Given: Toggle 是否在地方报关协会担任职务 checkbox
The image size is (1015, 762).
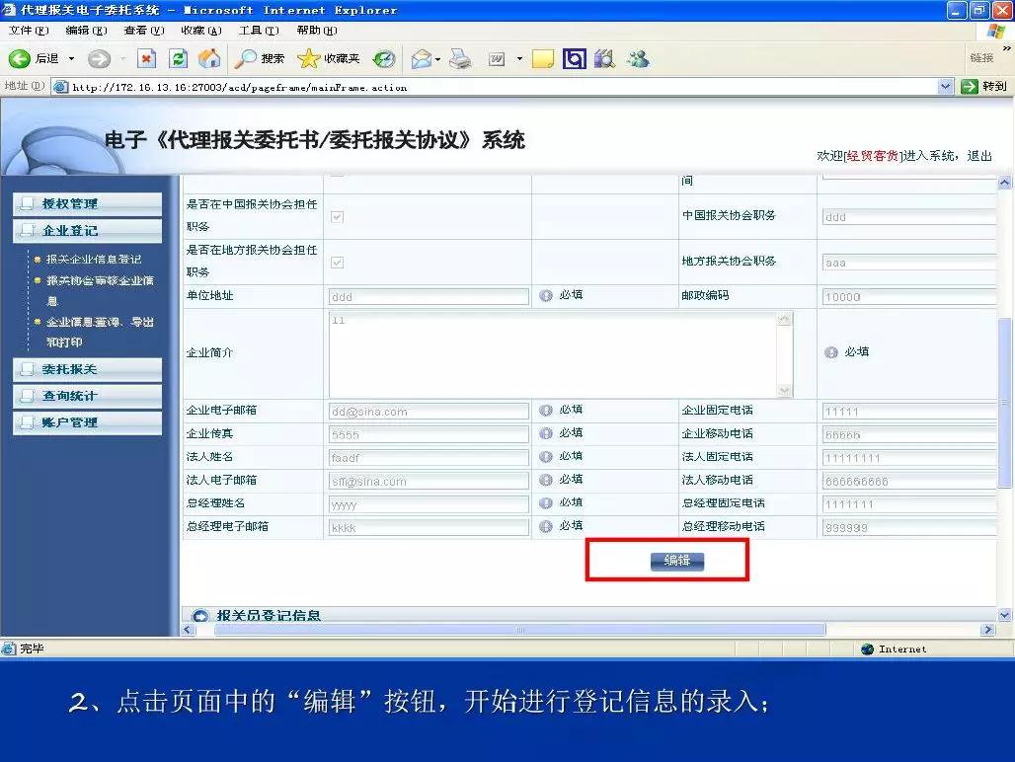Looking at the screenshot, I should click(x=337, y=262).
